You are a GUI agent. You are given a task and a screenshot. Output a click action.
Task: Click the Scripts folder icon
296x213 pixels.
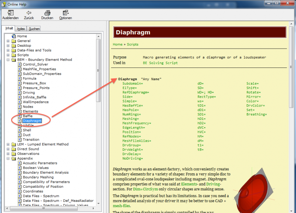(14, 55)
